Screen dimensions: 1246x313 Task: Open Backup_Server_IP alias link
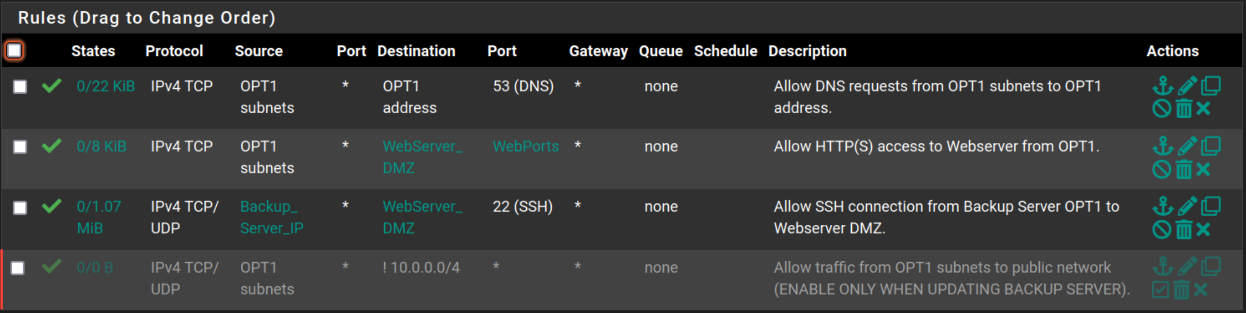[272, 217]
